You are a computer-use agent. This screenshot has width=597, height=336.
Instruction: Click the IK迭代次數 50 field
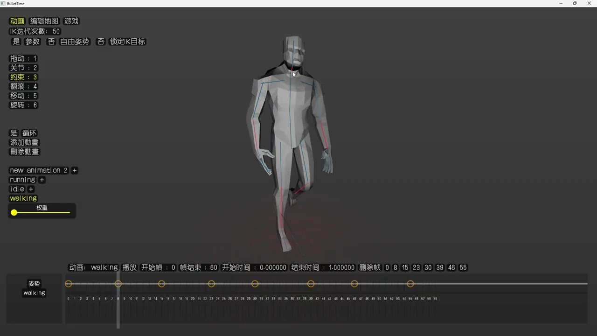coord(35,31)
